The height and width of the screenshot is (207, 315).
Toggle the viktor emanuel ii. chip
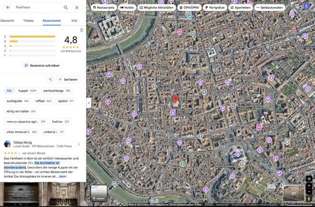pyautogui.click(x=22, y=132)
